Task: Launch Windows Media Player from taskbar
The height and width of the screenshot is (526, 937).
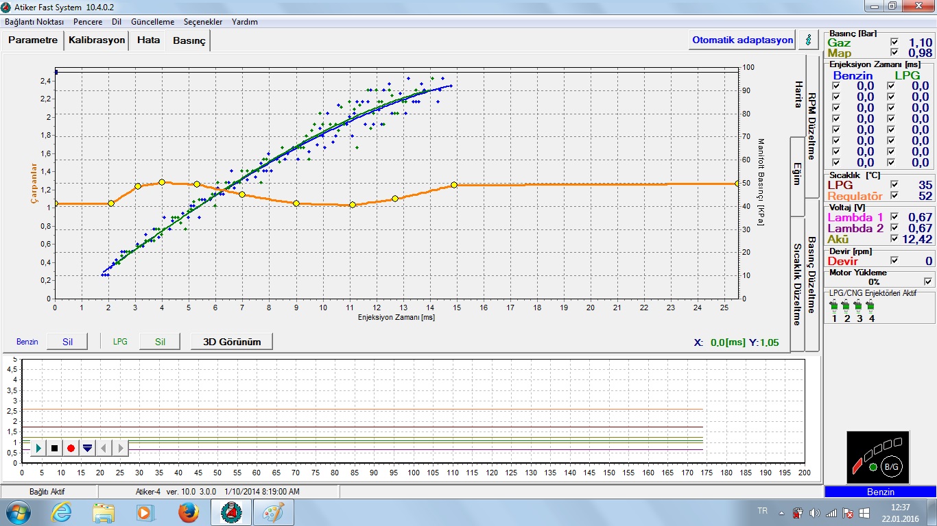Action: point(145,512)
